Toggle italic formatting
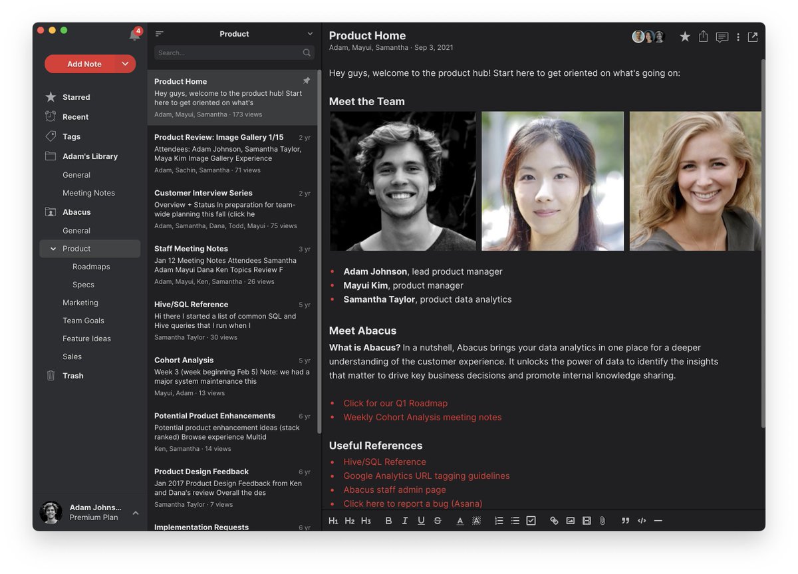 click(405, 521)
